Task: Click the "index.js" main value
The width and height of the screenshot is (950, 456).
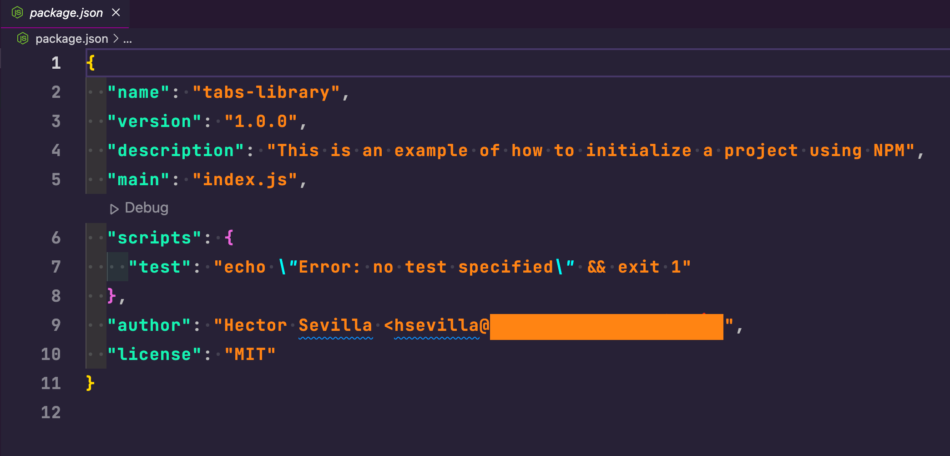Action: (245, 180)
